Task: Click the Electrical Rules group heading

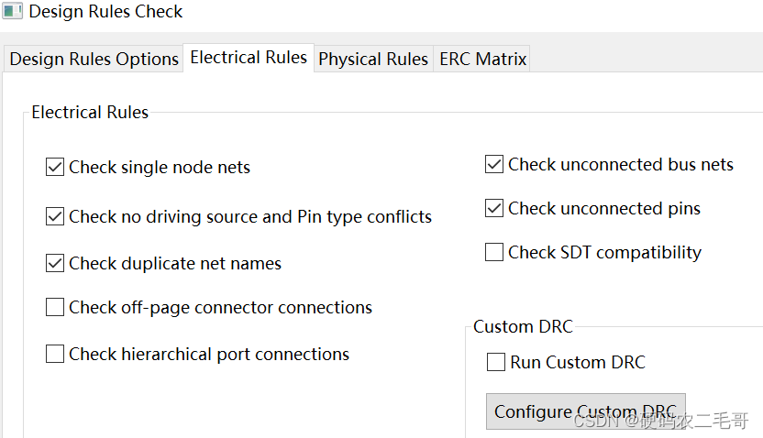Action: [90, 113]
